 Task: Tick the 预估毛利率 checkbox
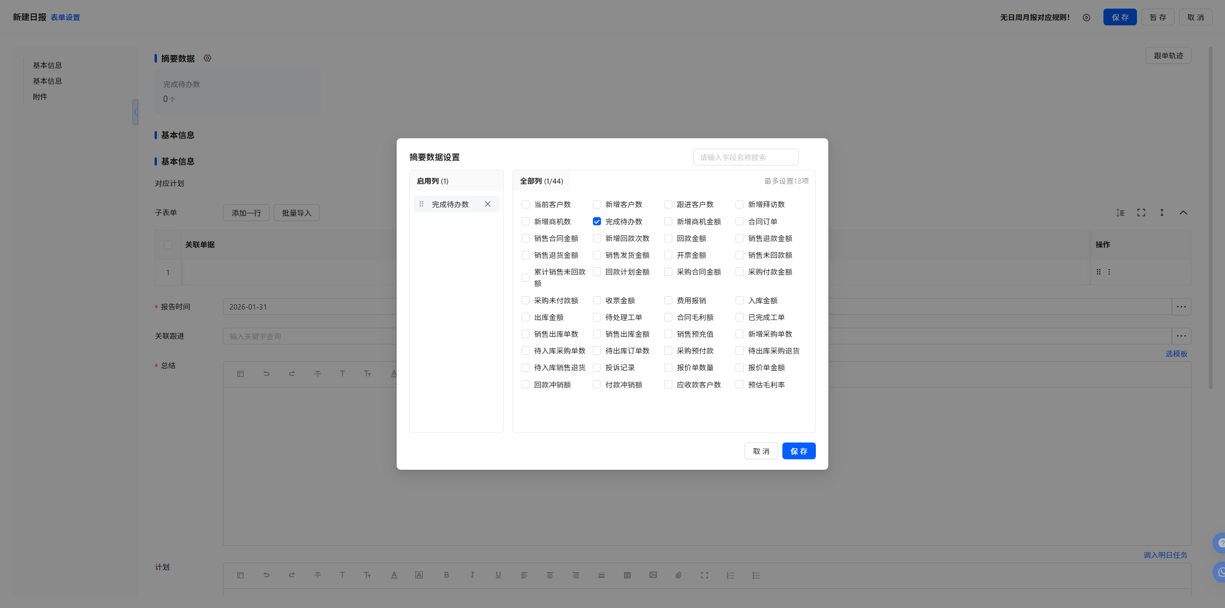pyautogui.click(x=739, y=385)
